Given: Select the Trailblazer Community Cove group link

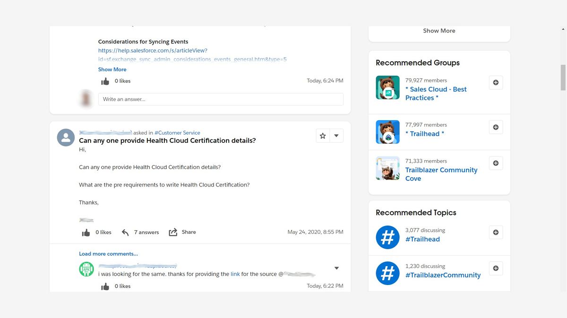Looking at the screenshot, I should click(441, 174).
